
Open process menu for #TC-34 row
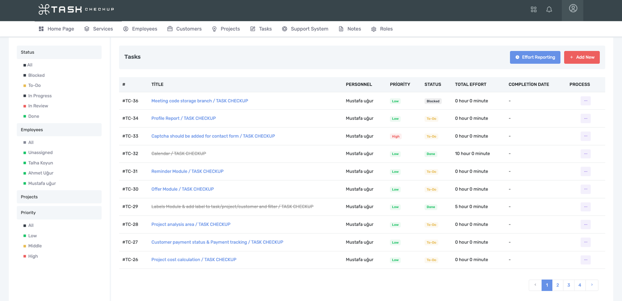click(585, 118)
